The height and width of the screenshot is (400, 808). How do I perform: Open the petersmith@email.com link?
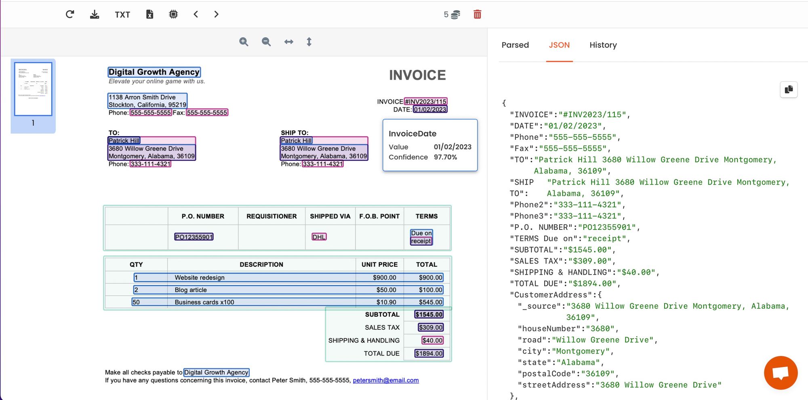point(385,380)
